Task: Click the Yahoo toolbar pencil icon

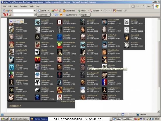Action: coord(10,15)
